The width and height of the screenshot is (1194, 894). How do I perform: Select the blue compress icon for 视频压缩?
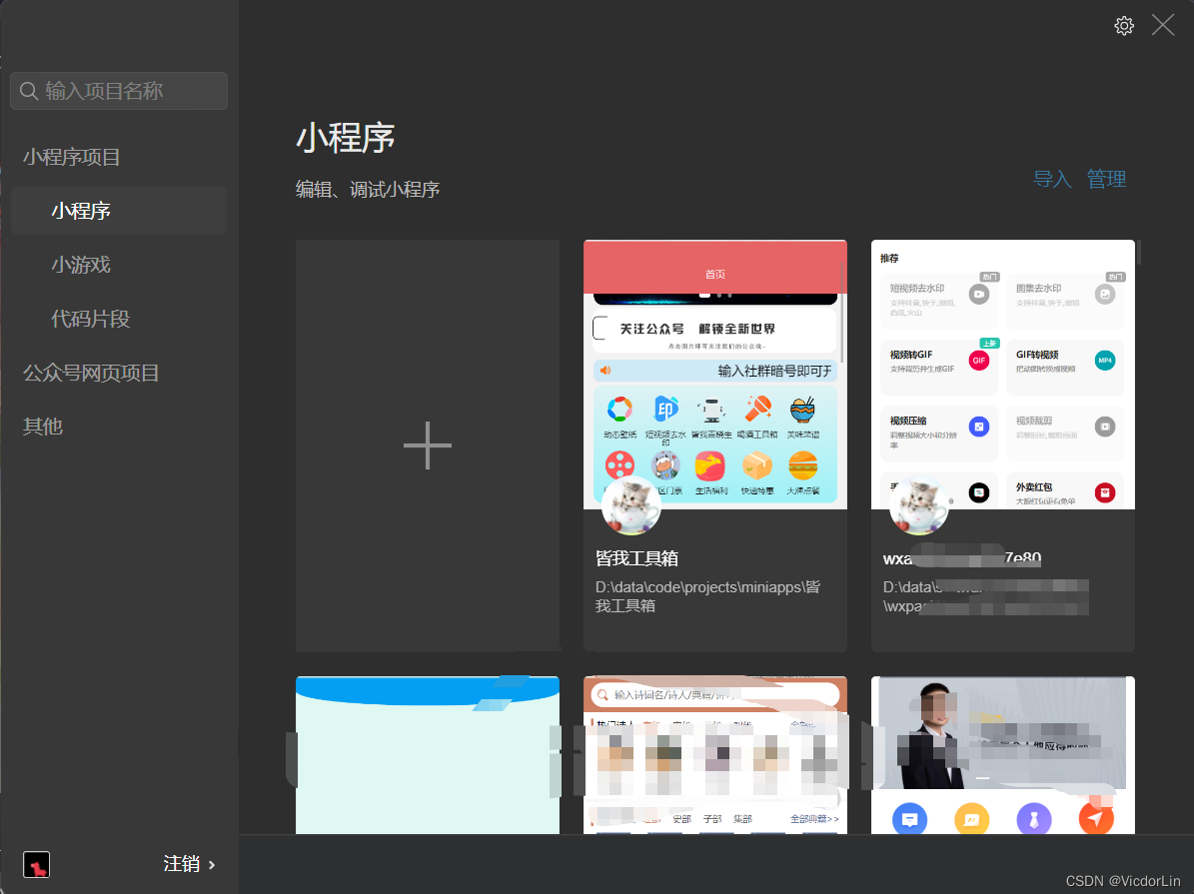977,427
